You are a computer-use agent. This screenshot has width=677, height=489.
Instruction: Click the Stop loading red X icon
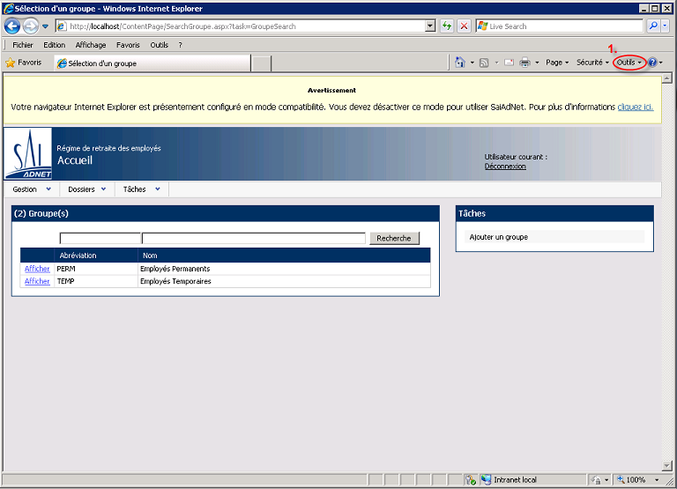click(464, 26)
